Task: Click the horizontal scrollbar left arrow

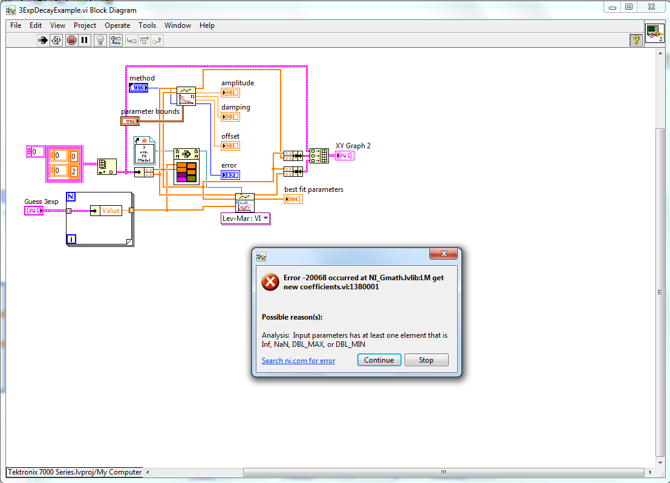Action: coord(148,472)
